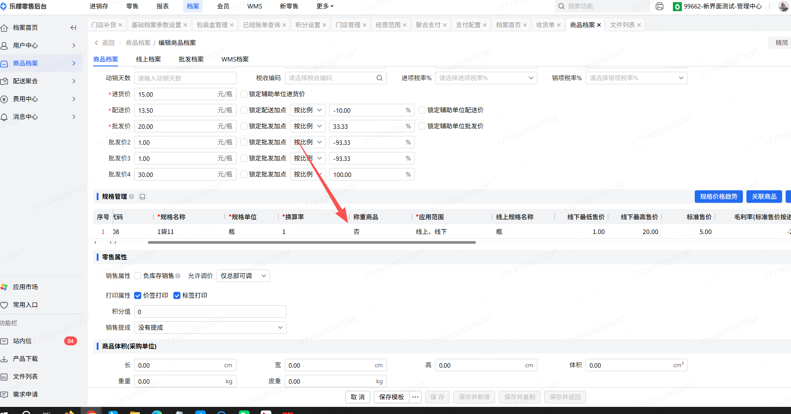Click the magnifier icon in 税收编码 field
791x414 pixels.
[379, 78]
